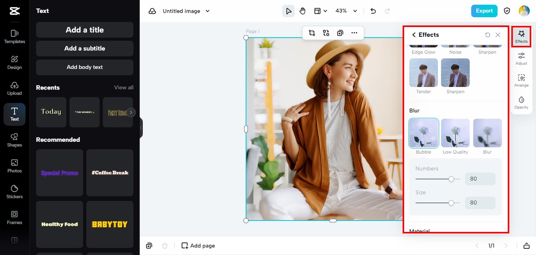
Task: Open the Shapes sidebar panel
Action: tap(15, 140)
